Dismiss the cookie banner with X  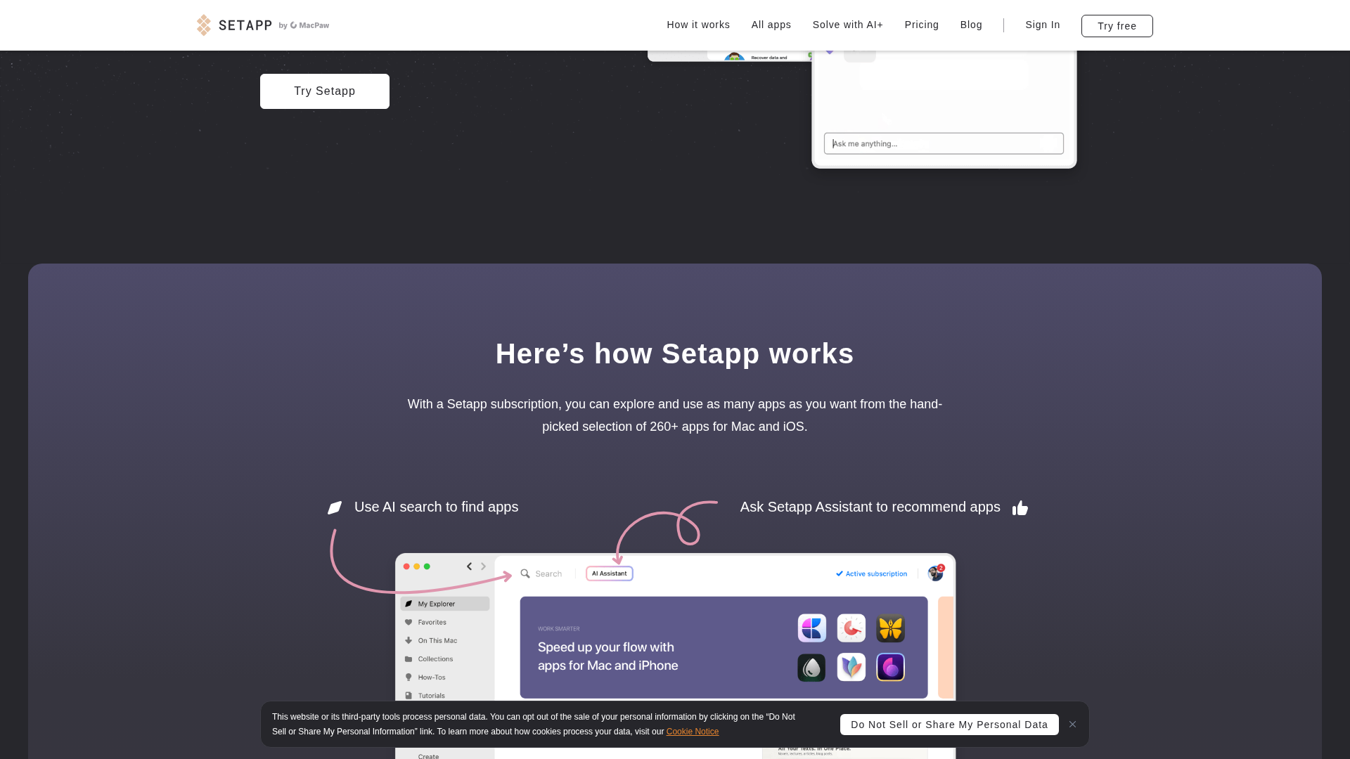click(x=1072, y=725)
